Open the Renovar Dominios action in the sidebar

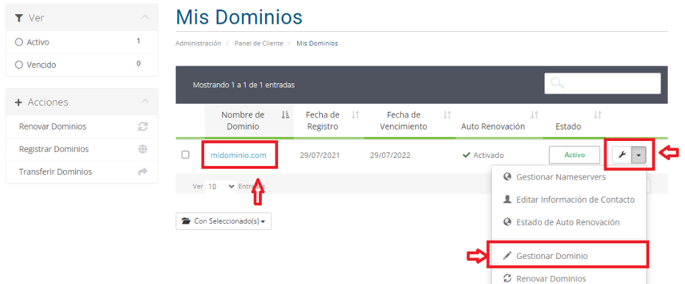click(52, 127)
